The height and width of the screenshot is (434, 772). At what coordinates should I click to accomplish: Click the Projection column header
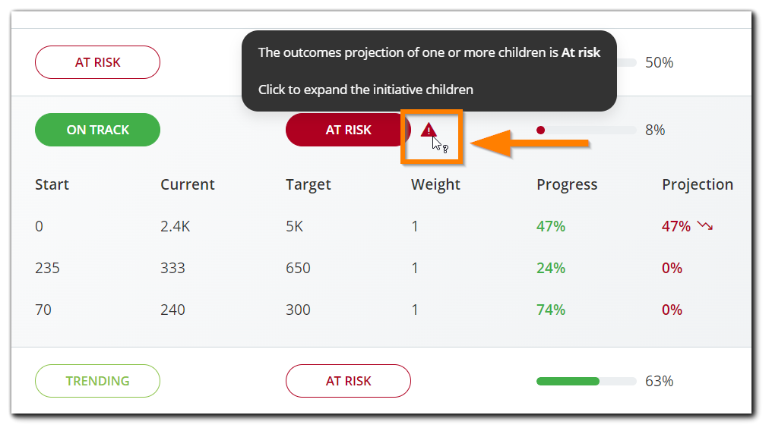(x=698, y=184)
